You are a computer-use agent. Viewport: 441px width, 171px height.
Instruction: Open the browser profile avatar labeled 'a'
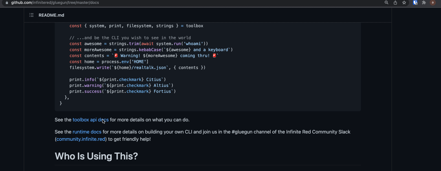[432, 3]
